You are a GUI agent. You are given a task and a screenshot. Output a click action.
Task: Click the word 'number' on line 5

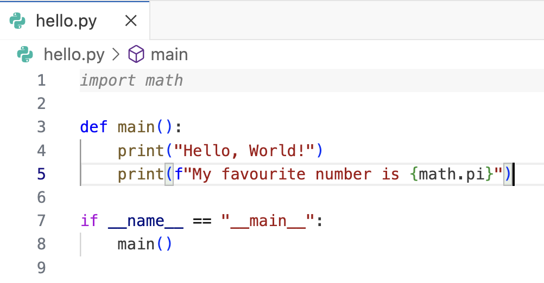tap(344, 174)
